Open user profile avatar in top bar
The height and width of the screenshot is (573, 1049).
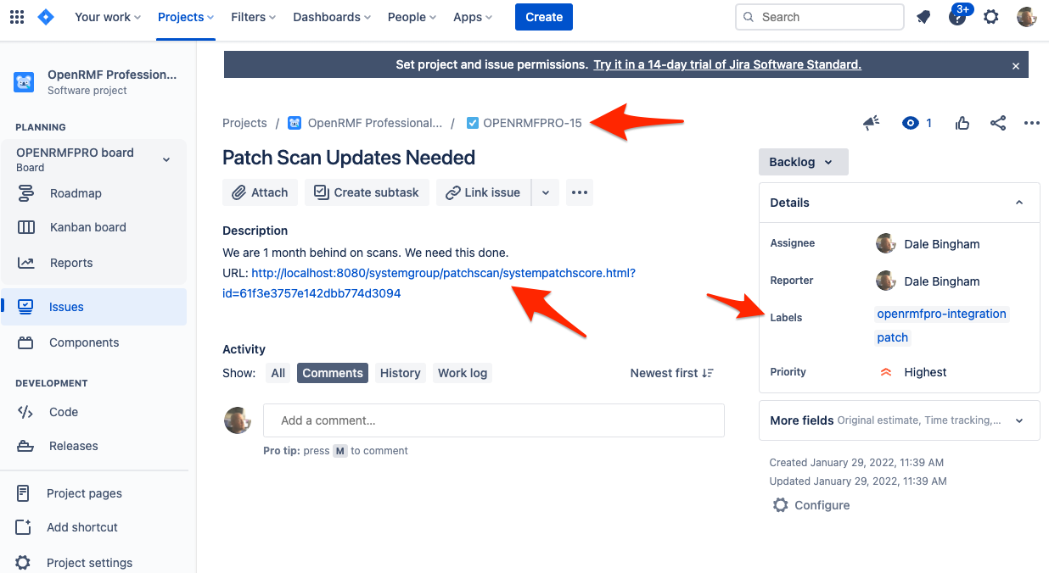[1027, 17]
